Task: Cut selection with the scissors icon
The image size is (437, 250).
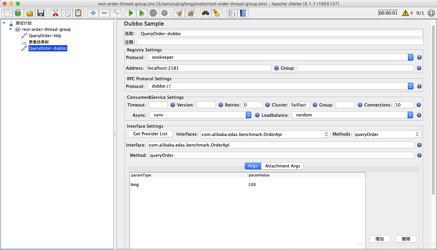Action: (55, 13)
